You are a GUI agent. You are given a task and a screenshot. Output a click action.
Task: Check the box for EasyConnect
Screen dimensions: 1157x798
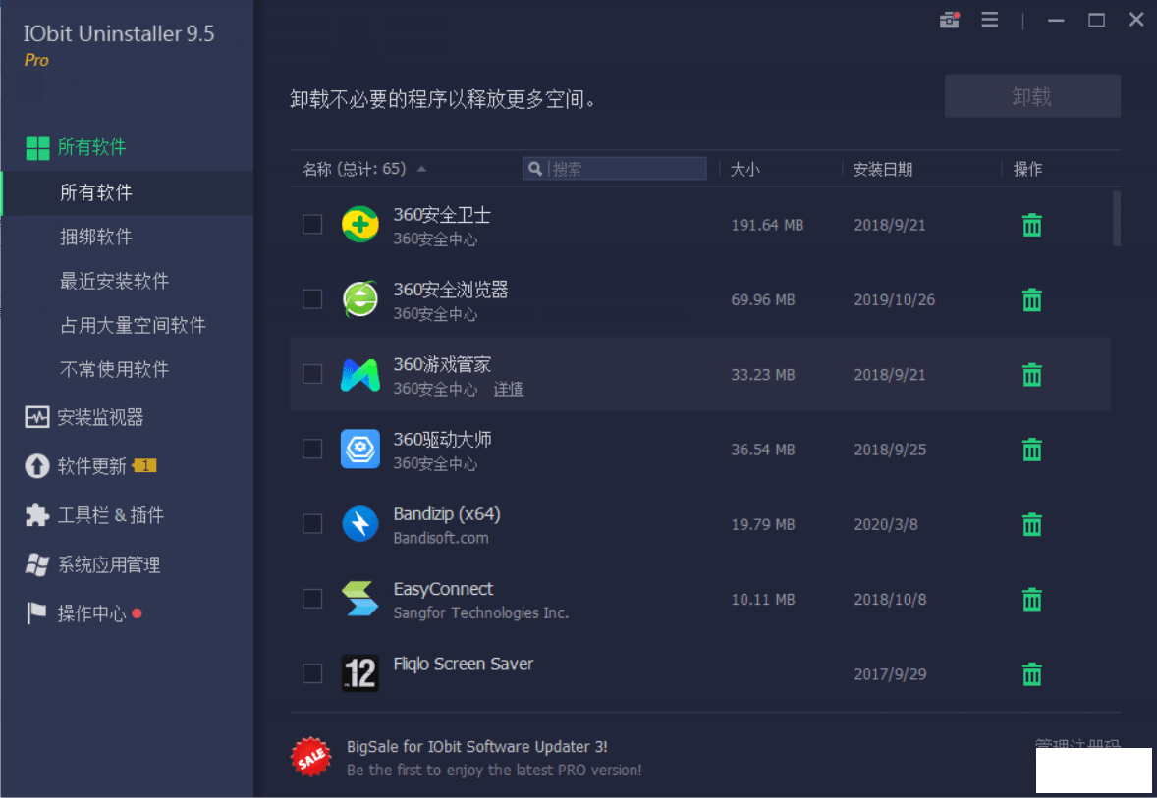coord(312,599)
